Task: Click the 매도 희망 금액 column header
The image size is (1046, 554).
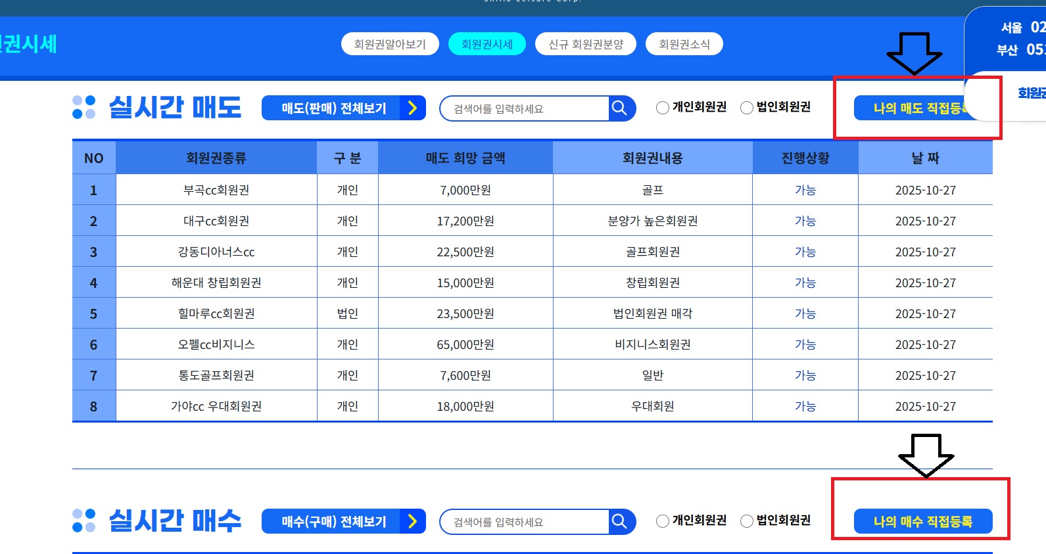Action: pos(465,158)
